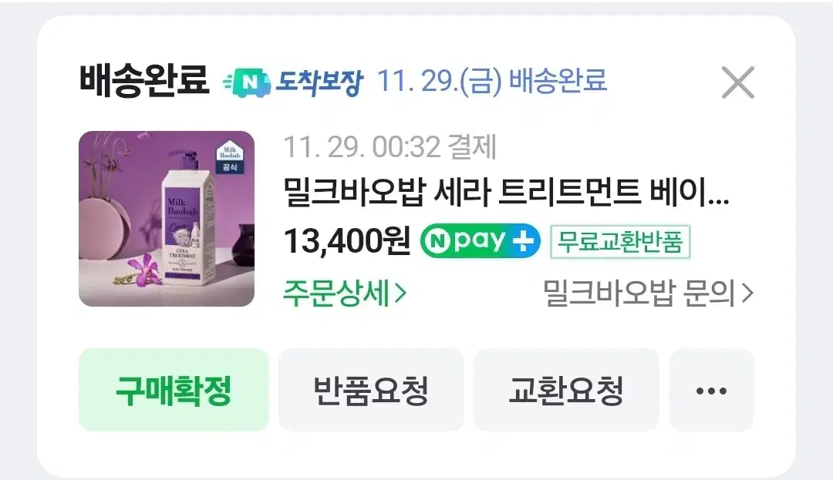This screenshot has height=480, width=833.
Task: Open the 밀크바오밥 문의 inquiry link
Action: coord(648,294)
